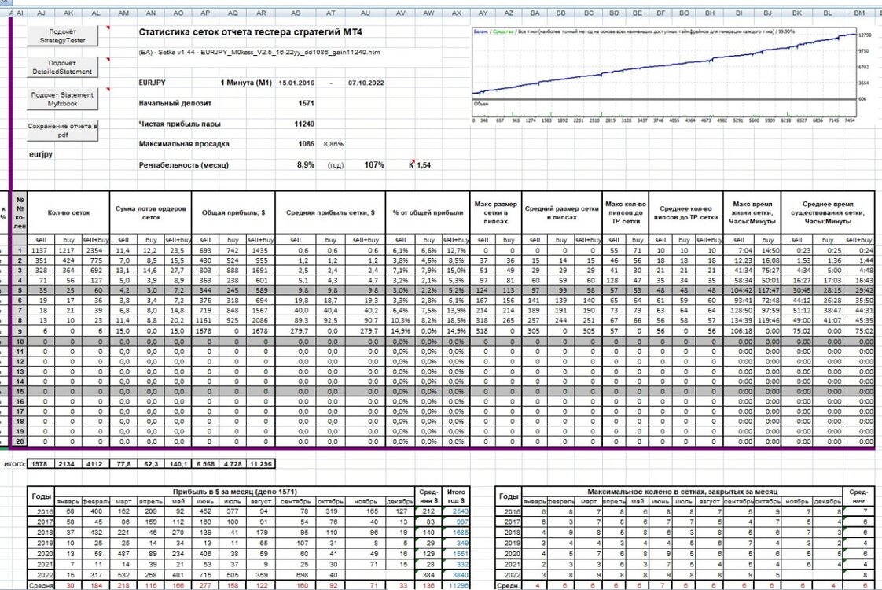882x590 pixels.
Task: Select the Рентабельность (месяц) label
Action: coord(183,165)
